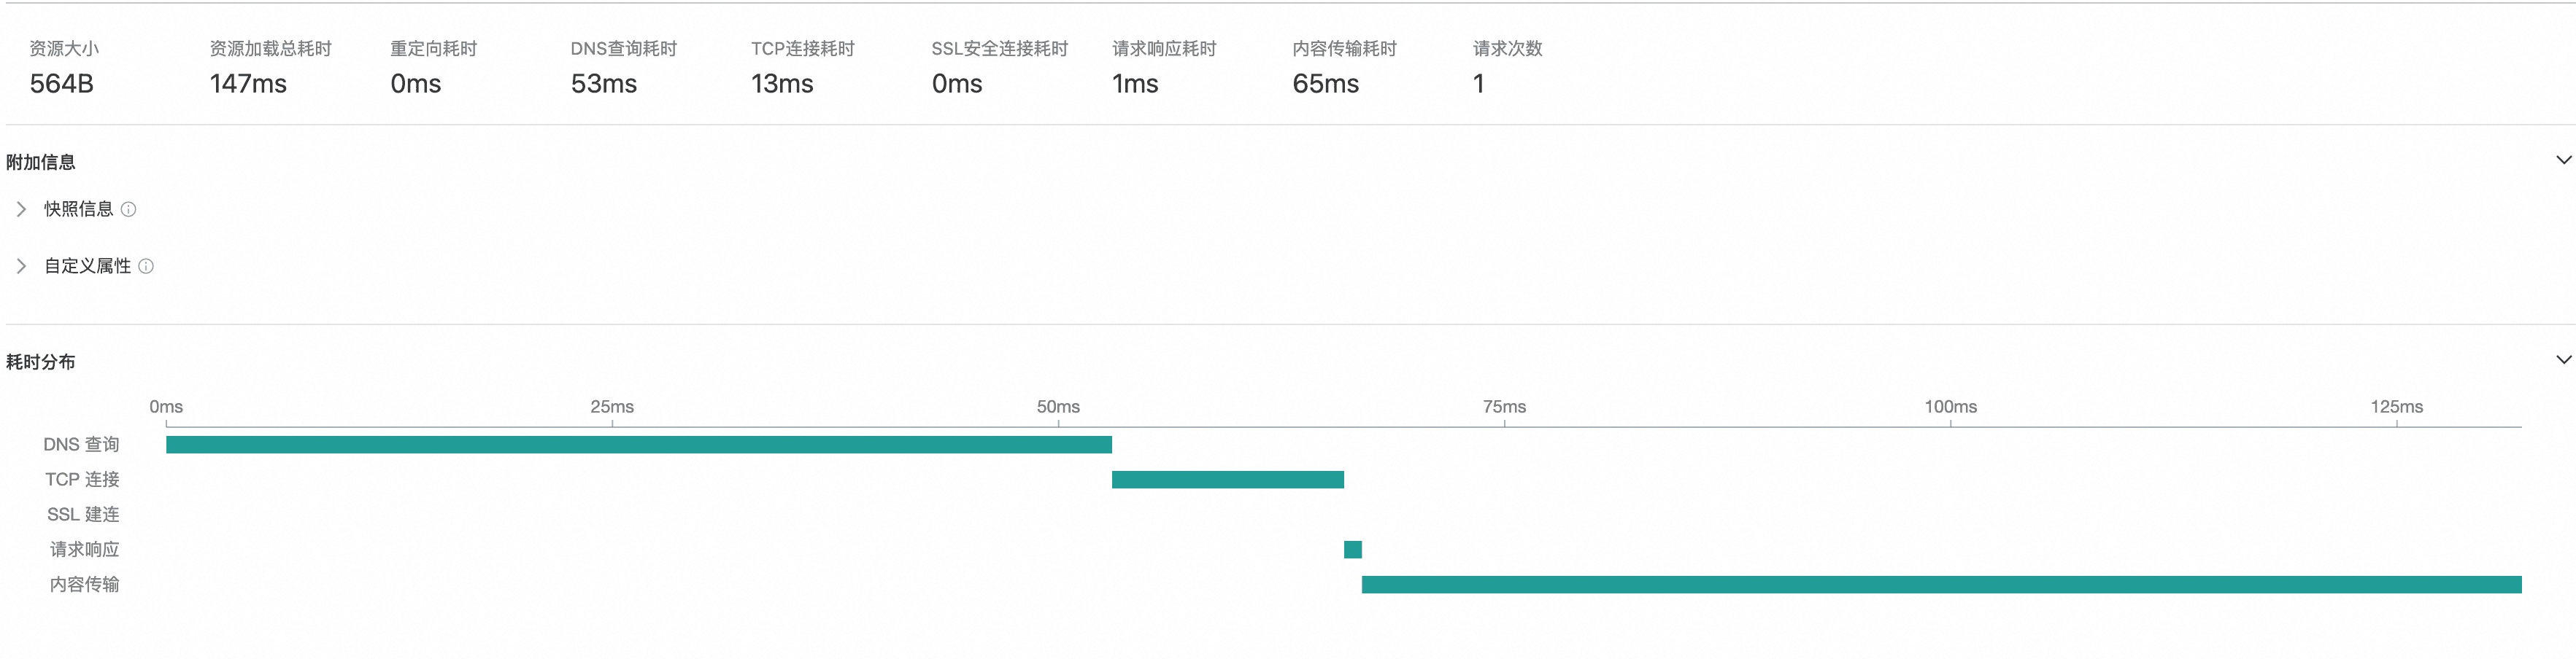
Task: Click the 资源加载总耗时 147ms value
Action: 248,84
